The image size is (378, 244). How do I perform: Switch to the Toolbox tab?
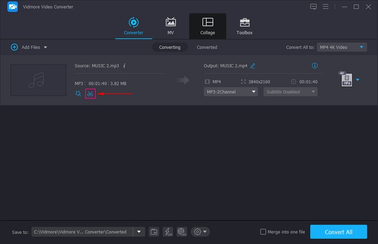pos(244,26)
